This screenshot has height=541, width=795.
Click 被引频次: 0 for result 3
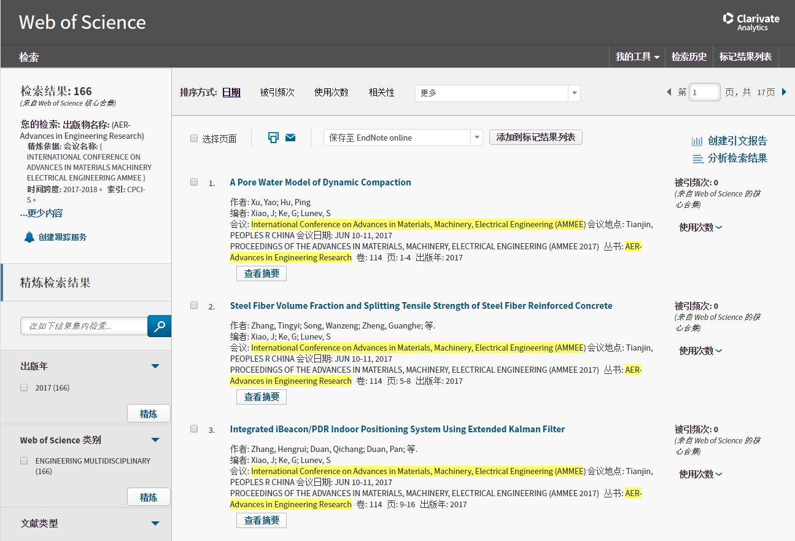pyautogui.click(x=696, y=429)
